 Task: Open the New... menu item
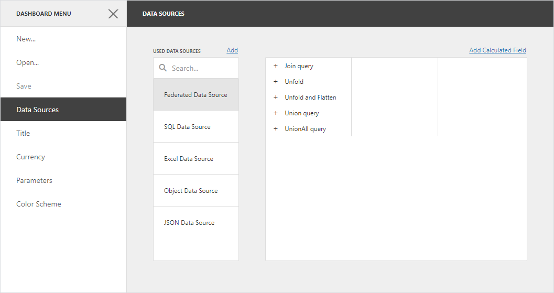(x=63, y=39)
